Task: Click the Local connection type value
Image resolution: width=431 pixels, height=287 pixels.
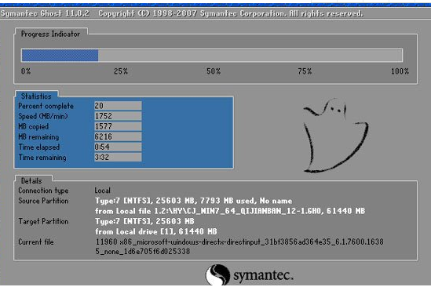Action: pyautogui.click(x=103, y=191)
